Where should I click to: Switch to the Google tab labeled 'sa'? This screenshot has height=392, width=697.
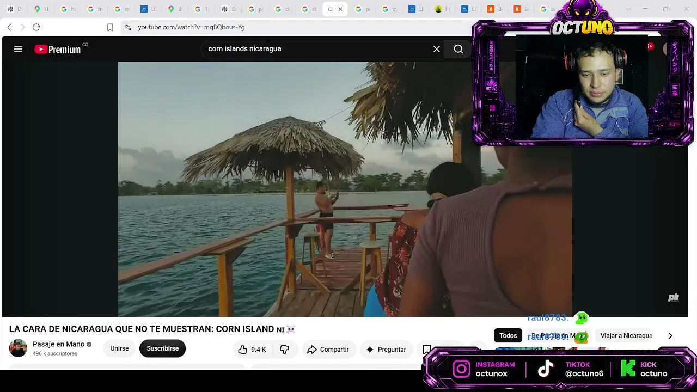click(x=548, y=9)
